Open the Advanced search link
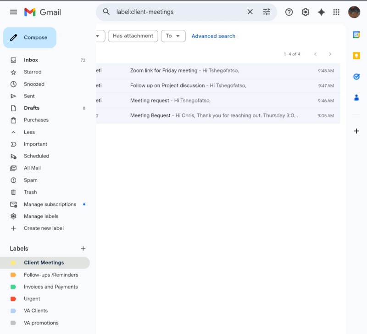Screen dimensions: 367x334 (x=213, y=36)
